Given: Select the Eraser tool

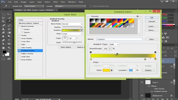Looking at the screenshot, I should coord(3,33).
